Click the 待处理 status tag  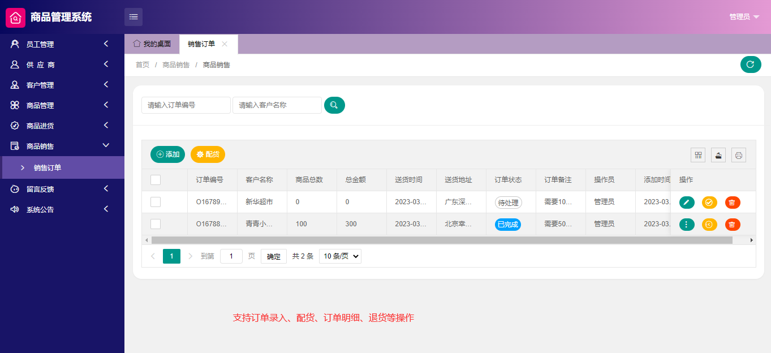click(509, 203)
